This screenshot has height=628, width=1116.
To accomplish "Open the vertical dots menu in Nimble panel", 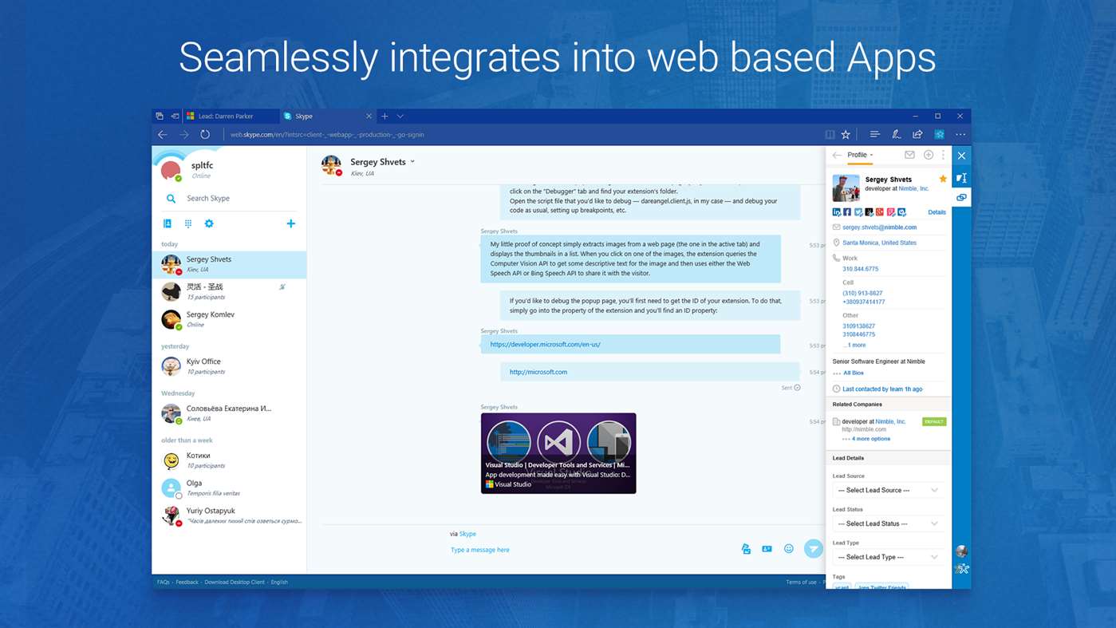I will pos(943,155).
